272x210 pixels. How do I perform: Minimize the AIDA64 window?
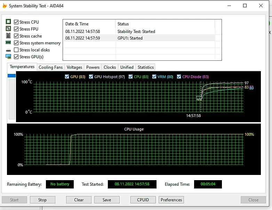click(x=229, y=6)
